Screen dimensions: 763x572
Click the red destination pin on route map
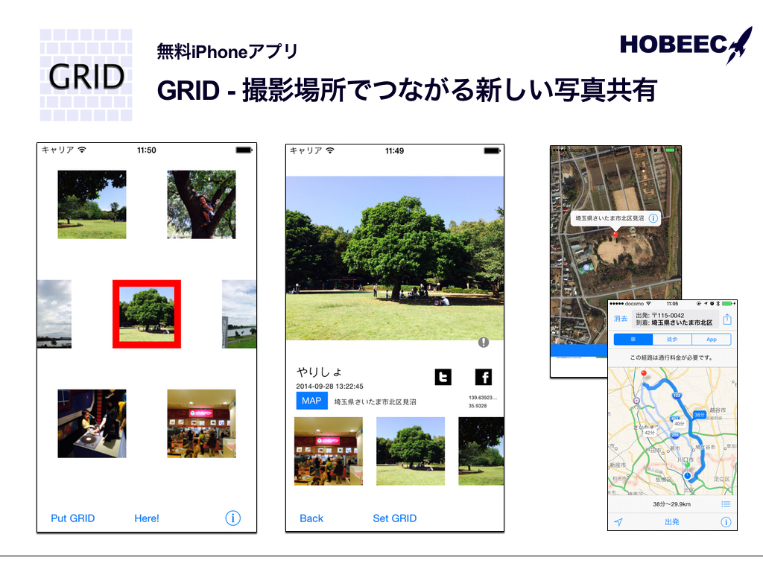pyautogui.click(x=644, y=374)
